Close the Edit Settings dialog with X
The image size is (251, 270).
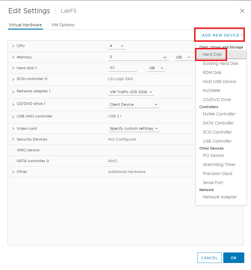(x=242, y=11)
